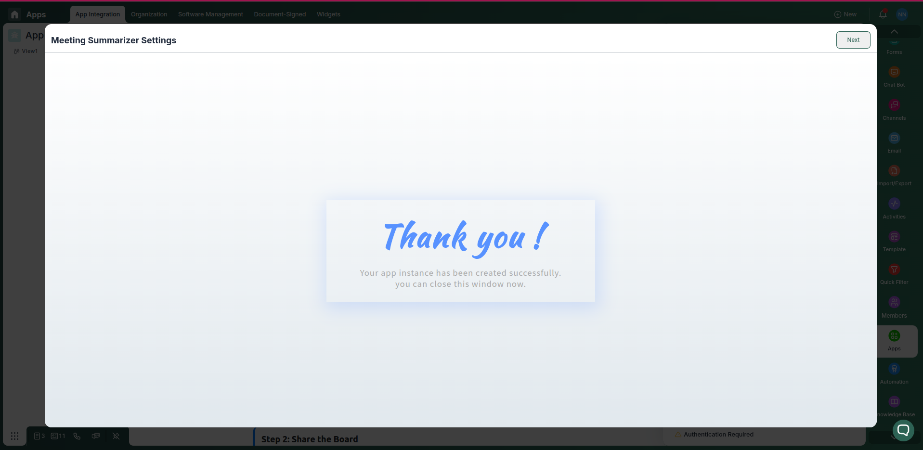Switch to the Organization tab
Image resolution: width=923 pixels, height=450 pixels.
149,14
